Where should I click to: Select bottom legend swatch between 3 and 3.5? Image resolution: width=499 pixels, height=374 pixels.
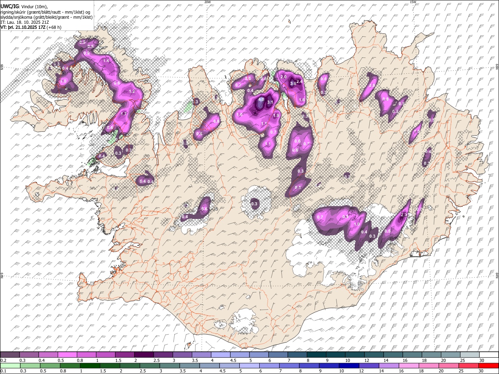click(x=170, y=365)
